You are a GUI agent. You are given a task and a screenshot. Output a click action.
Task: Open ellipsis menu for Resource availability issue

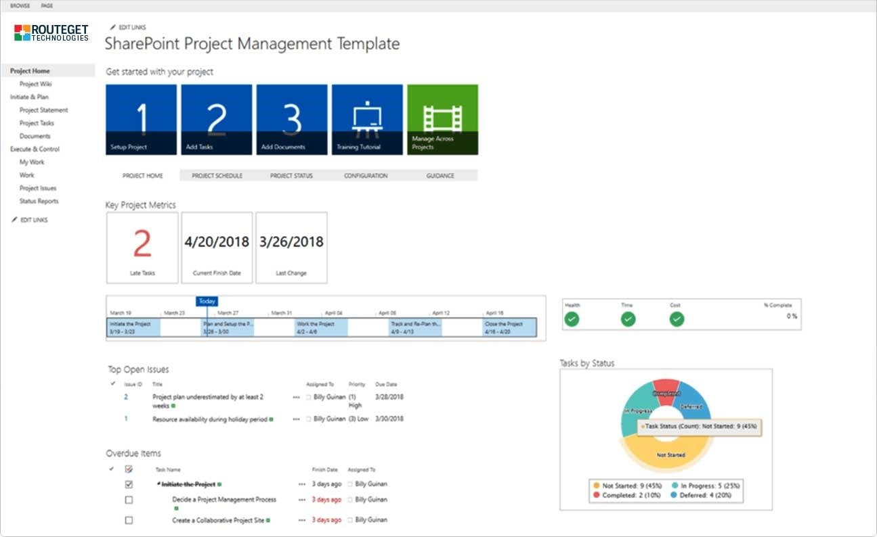[296, 419]
